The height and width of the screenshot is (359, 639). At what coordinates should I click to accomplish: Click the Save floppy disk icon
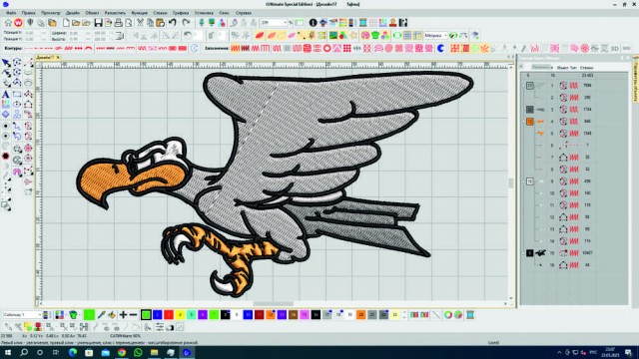click(98, 23)
